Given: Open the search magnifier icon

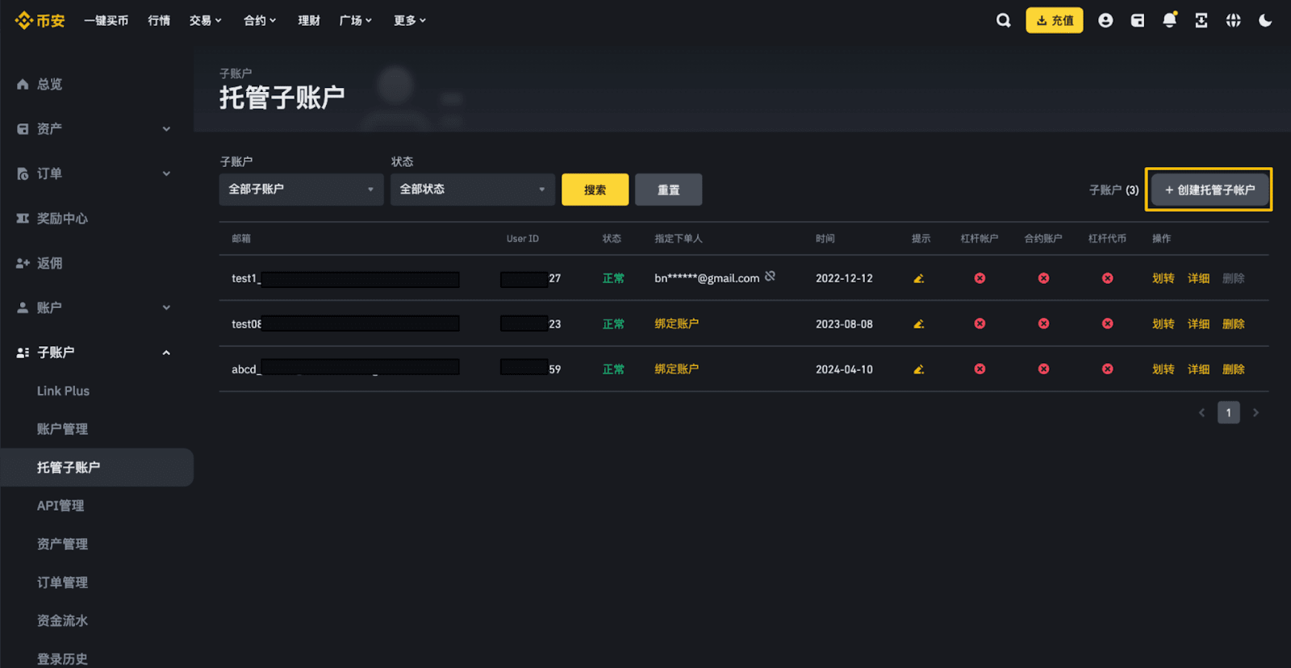Looking at the screenshot, I should tap(1003, 20).
